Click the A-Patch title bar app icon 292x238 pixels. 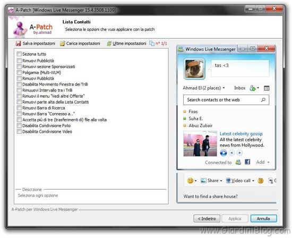click(x=11, y=10)
